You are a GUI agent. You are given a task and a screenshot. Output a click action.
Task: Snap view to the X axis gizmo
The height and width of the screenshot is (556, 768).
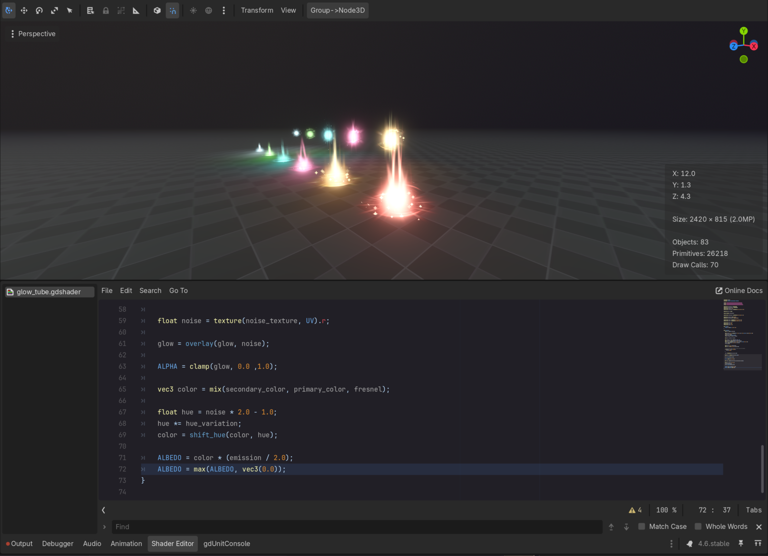pos(754,46)
